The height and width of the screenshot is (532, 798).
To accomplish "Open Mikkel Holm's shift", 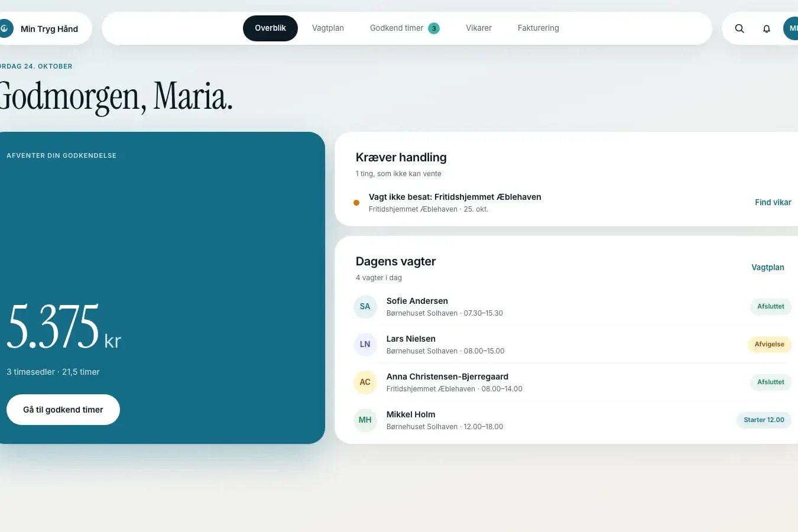I will pos(572,420).
